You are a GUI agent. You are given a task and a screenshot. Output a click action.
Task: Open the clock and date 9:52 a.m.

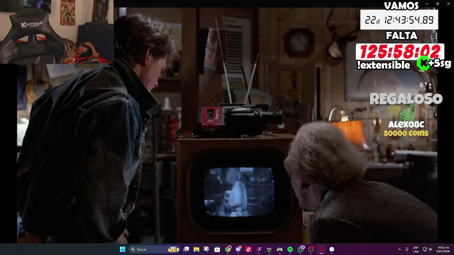[443, 249]
